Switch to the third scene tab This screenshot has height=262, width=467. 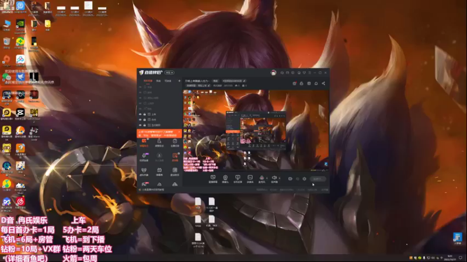(168, 81)
